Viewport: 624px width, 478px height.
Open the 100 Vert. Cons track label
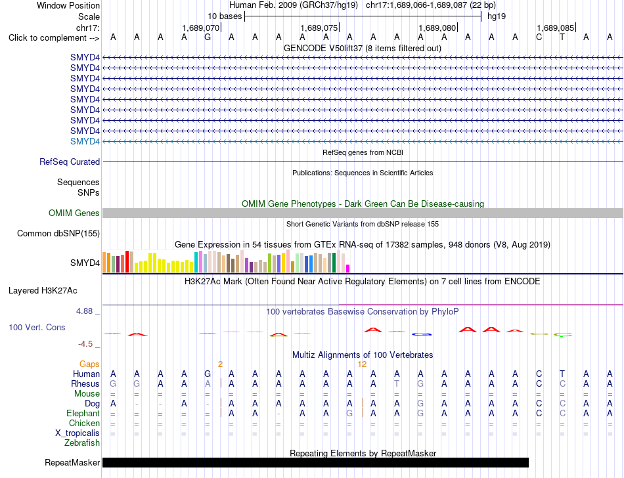[37, 327]
